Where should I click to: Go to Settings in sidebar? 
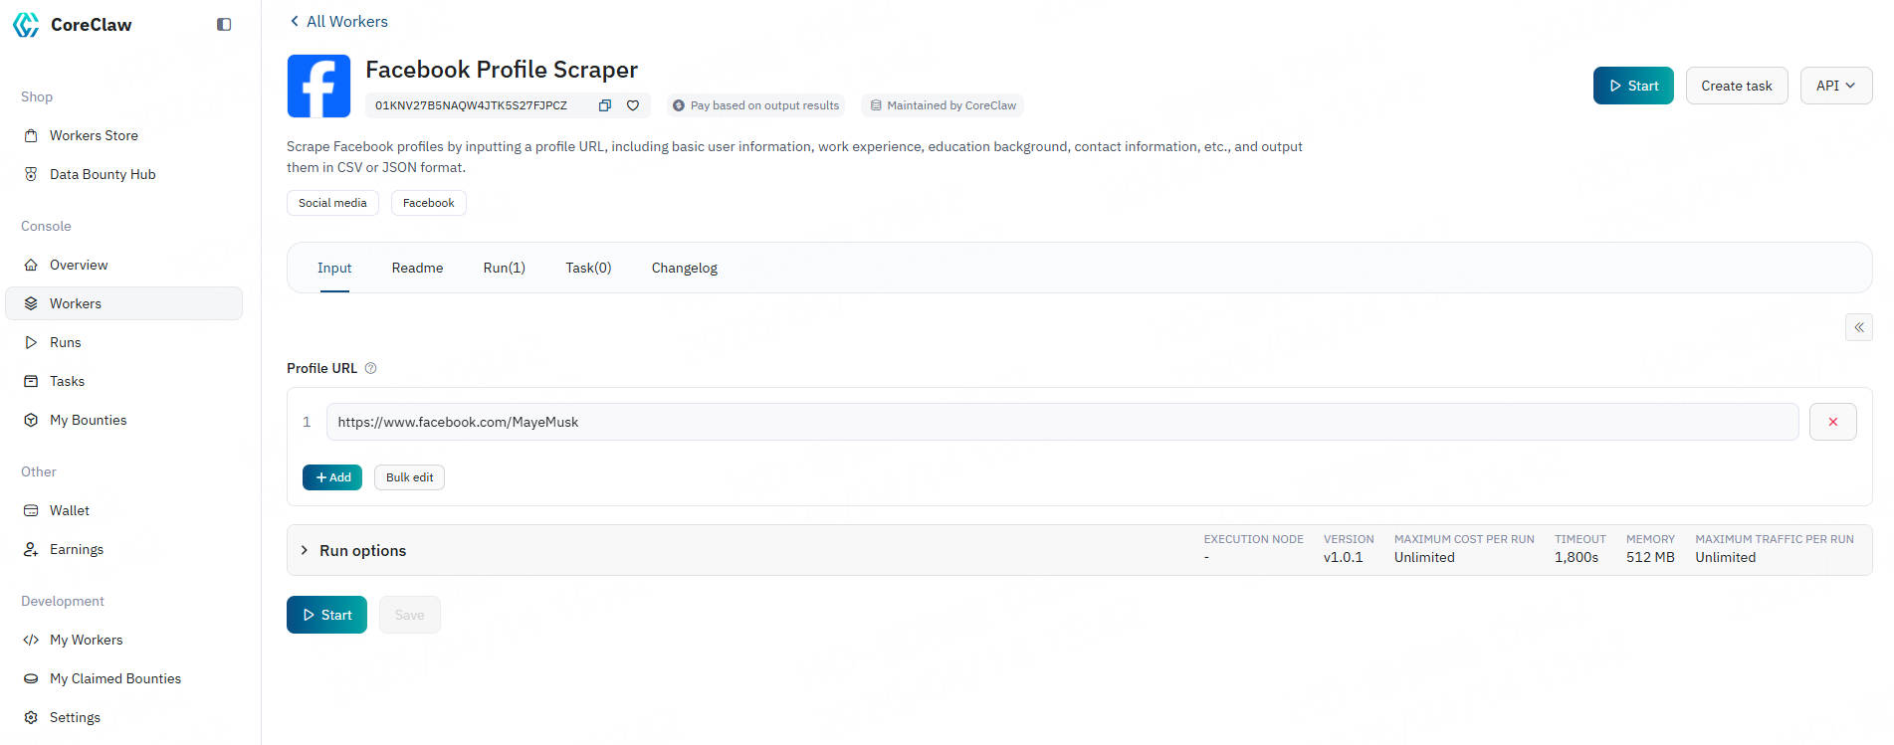tap(75, 717)
